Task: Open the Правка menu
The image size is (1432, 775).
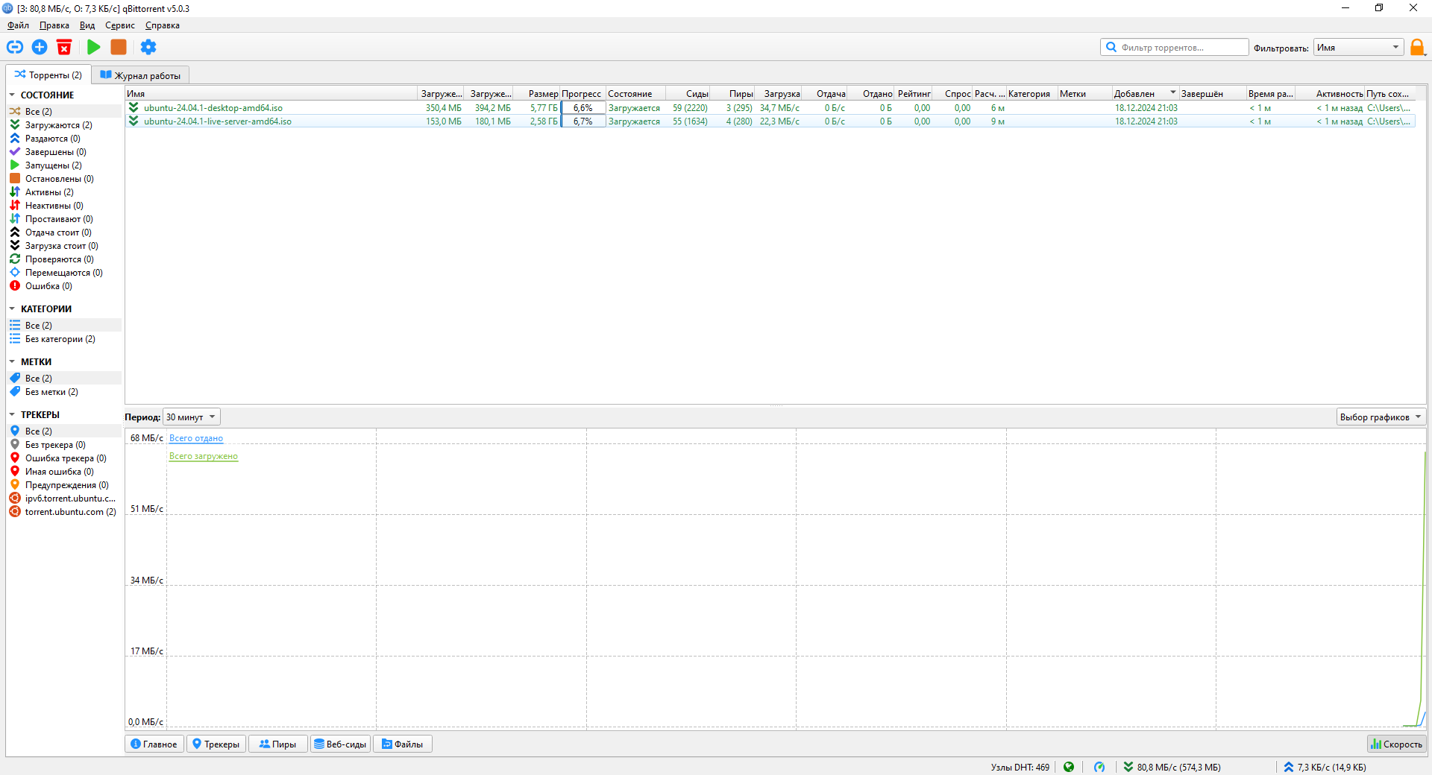Action: 54,25
